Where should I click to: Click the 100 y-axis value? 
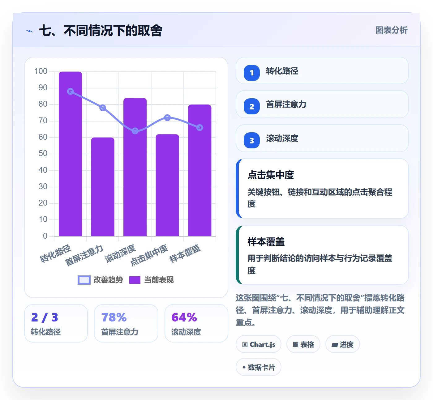[x=41, y=71]
